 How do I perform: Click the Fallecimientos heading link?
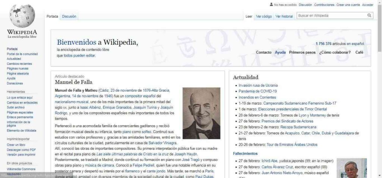[x=245, y=153]
